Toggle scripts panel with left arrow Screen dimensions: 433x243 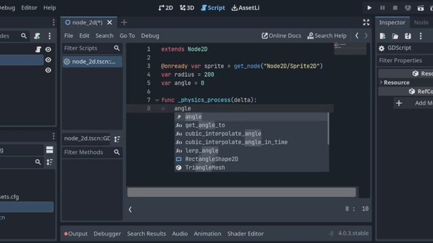(130, 209)
